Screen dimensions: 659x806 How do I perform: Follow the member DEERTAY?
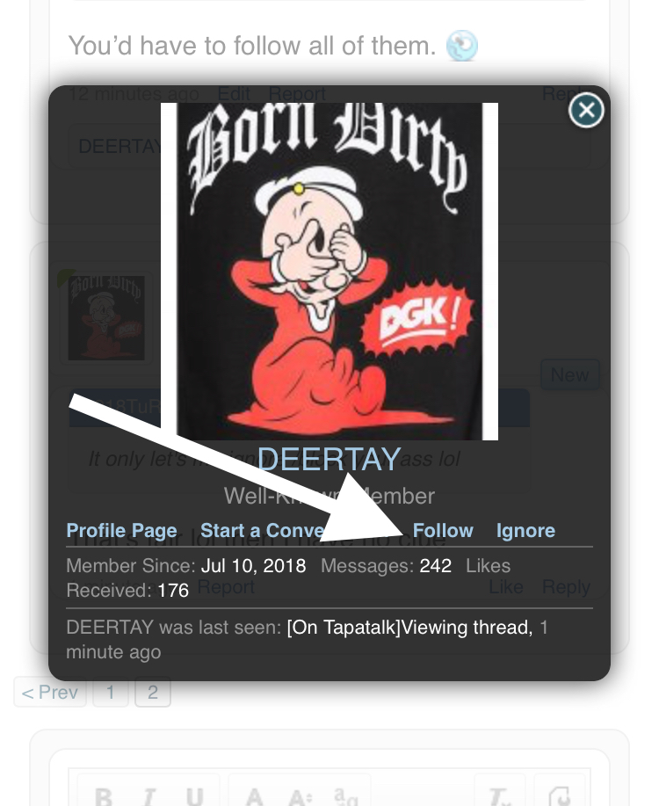click(x=443, y=530)
